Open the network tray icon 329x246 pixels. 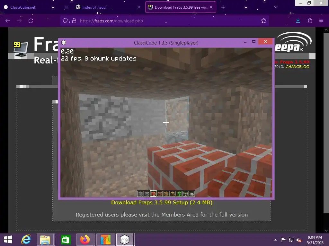(291, 240)
